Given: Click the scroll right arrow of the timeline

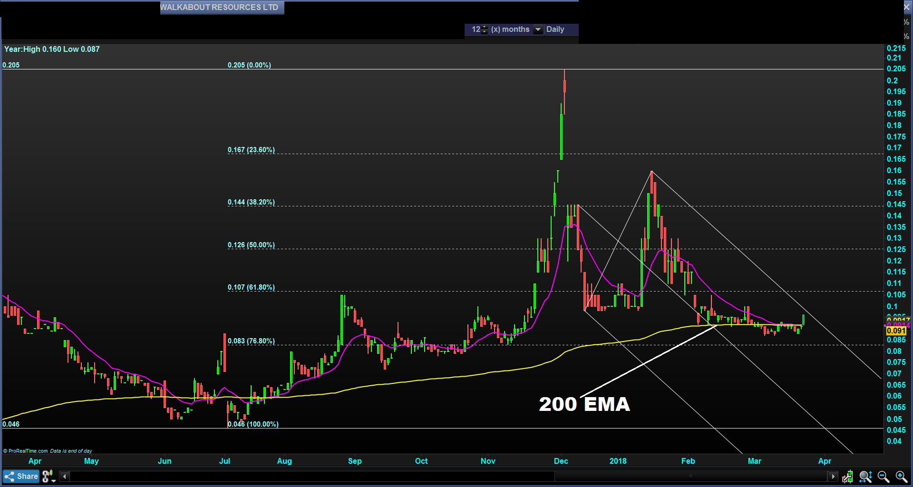Looking at the screenshot, I should 833,476.
